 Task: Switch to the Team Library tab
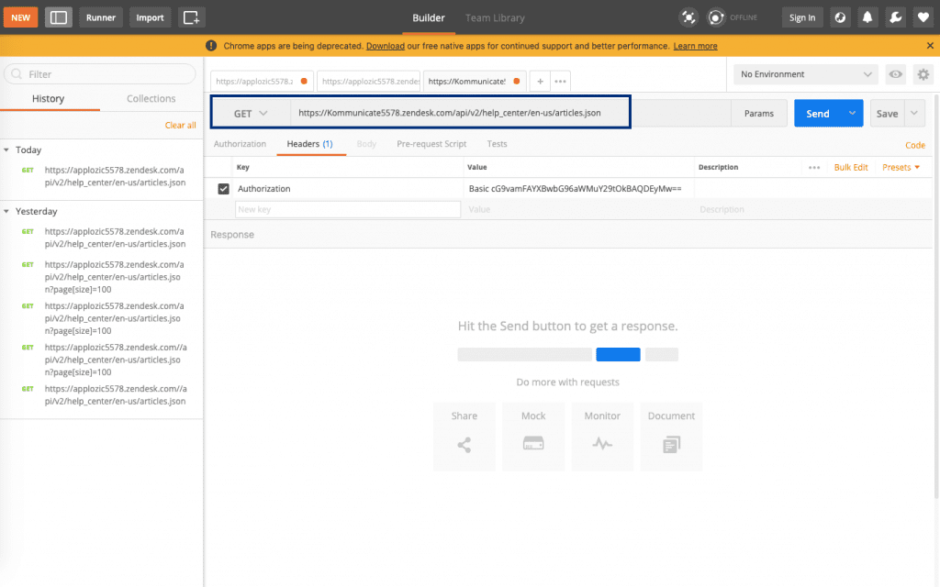pyautogui.click(x=495, y=18)
